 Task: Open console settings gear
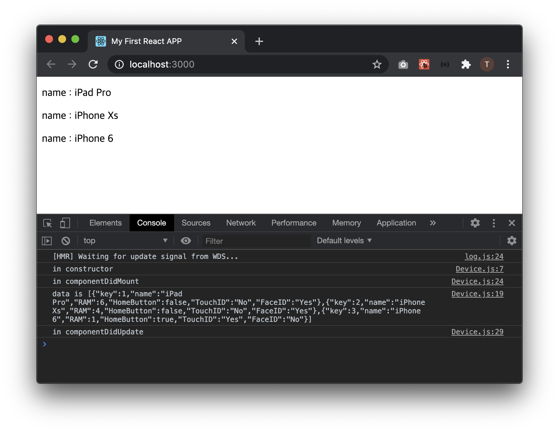pyautogui.click(x=512, y=241)
